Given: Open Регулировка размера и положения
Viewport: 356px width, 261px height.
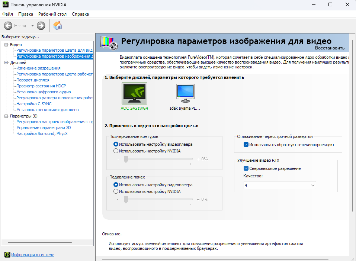Looking at the screenshot, I should (x=54, y=98).
